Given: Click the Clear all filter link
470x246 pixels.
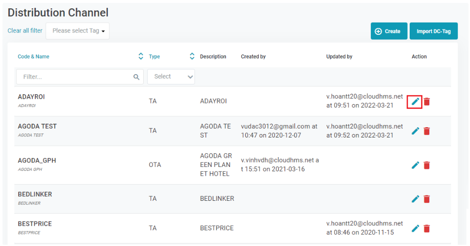Looking at the screenshot, I should pyautogui.click(x=25, y=30).
